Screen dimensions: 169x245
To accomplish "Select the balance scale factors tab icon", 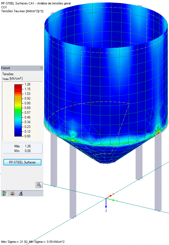I will pyautogui.click(x=12, y=193).
